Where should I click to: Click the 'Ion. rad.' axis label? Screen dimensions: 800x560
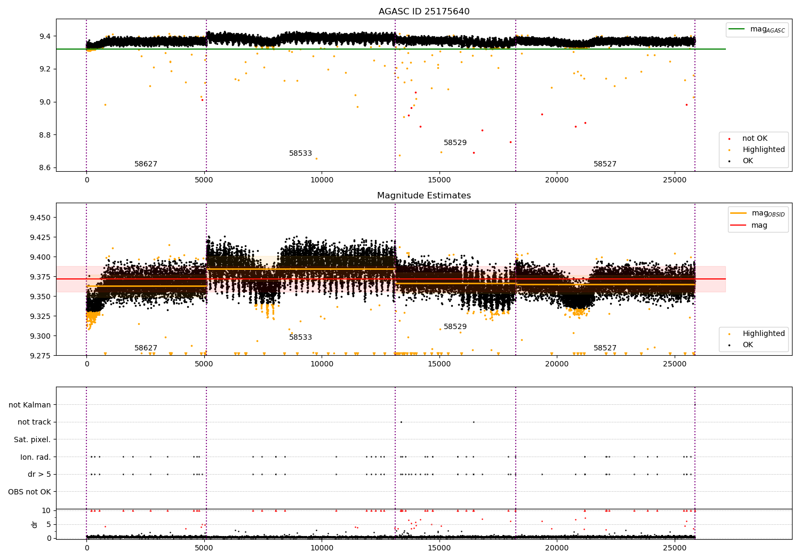36,457
